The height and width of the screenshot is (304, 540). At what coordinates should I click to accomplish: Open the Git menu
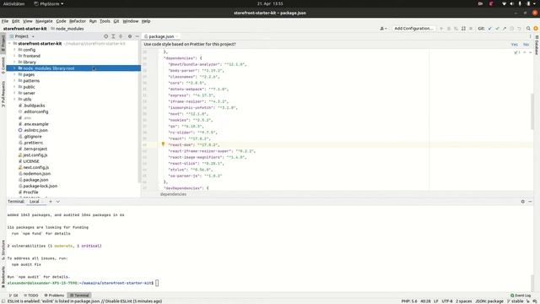[x=116, y=21]
